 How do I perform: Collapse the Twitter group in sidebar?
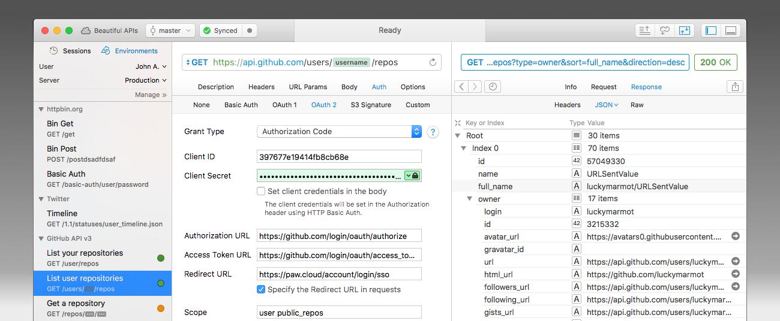[x=41, y=199]
